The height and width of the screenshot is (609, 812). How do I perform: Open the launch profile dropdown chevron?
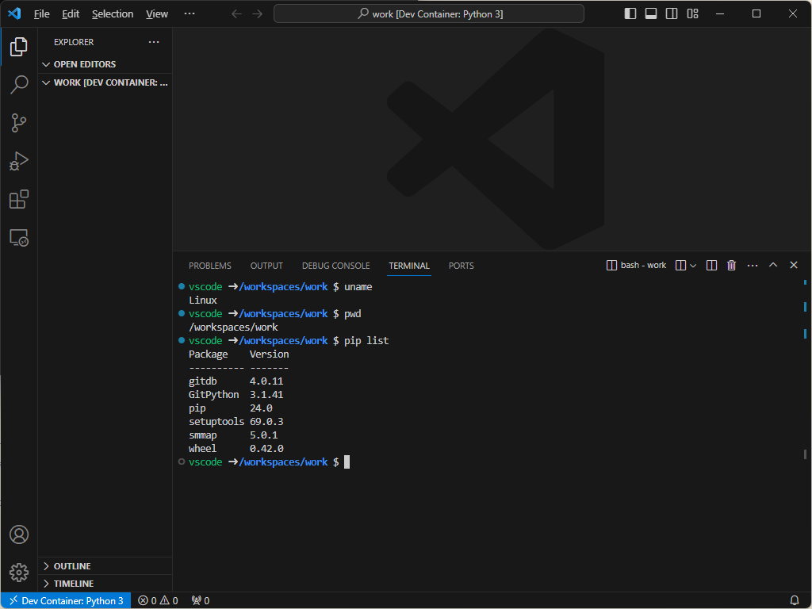[693, 266]
